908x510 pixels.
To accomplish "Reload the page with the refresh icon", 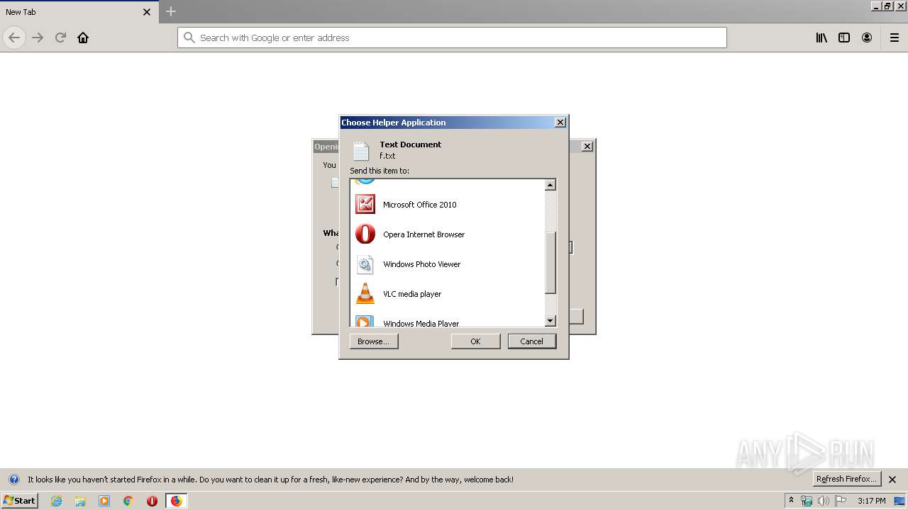I will [60, 38].
